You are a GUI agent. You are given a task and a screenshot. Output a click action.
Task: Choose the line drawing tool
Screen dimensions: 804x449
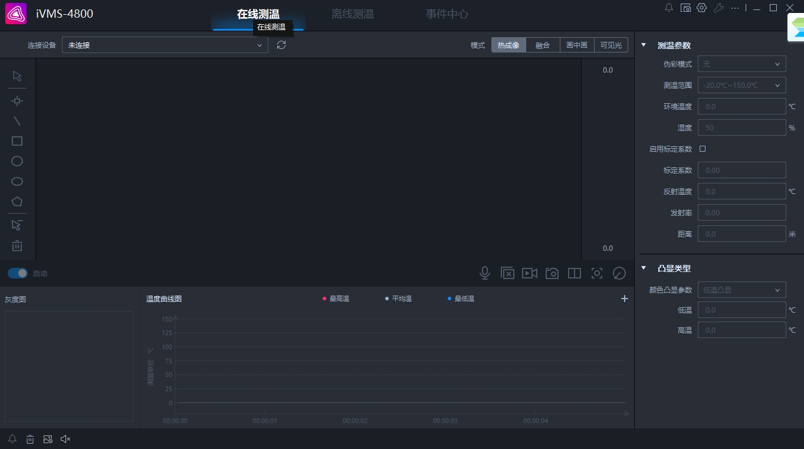tap(17, 121)
